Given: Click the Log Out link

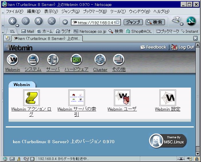Looking at the screenshot, I should pos(183,47).
